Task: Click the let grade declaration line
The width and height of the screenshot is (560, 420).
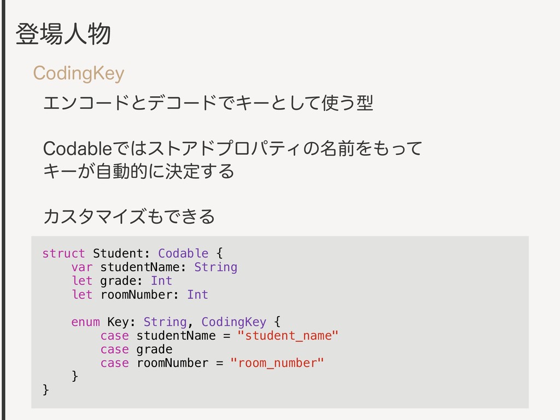Action: [122, 281]
